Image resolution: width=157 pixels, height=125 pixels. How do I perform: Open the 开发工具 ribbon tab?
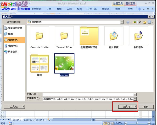click(92, 9)
